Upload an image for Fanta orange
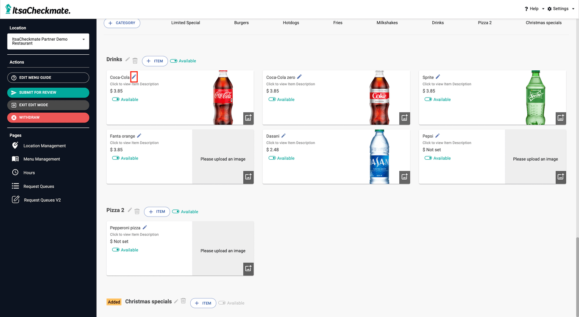 tap(248, 177)
